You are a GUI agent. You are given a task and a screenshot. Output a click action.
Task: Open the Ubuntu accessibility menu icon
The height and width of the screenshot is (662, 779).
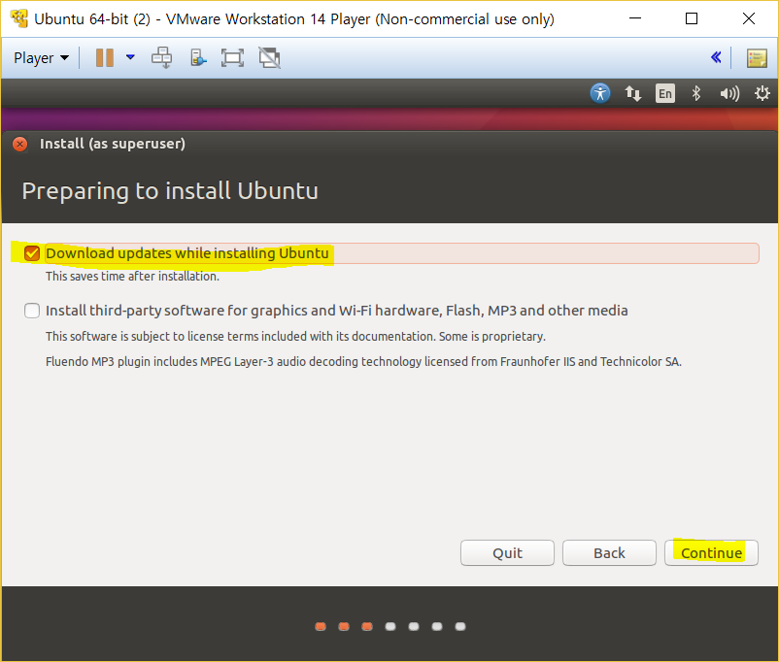click(x=601, y=93)
